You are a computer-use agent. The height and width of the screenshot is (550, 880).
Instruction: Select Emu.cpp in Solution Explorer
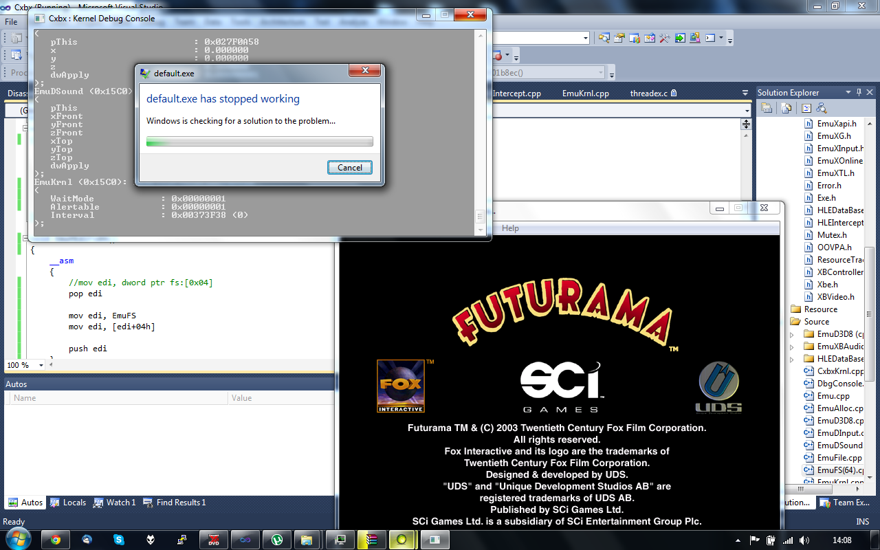(x=827, y=396)
